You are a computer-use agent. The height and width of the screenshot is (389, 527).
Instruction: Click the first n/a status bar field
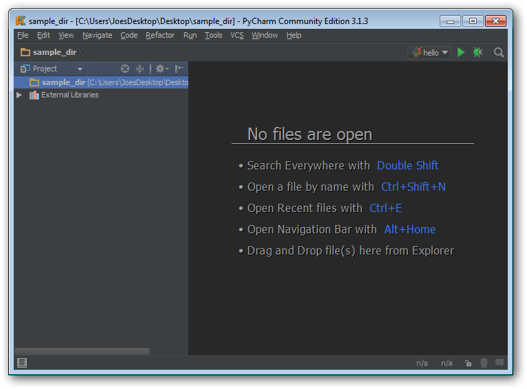point(422,363)
